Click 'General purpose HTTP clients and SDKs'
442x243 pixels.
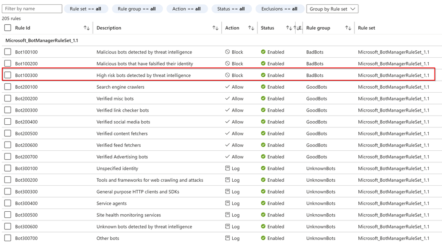(138, 191)
